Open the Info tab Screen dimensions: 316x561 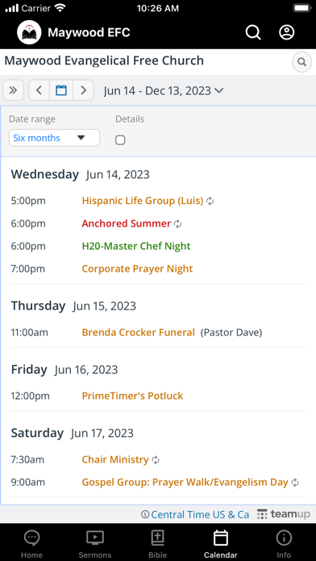pyautogui.click(x=284, y=544)
